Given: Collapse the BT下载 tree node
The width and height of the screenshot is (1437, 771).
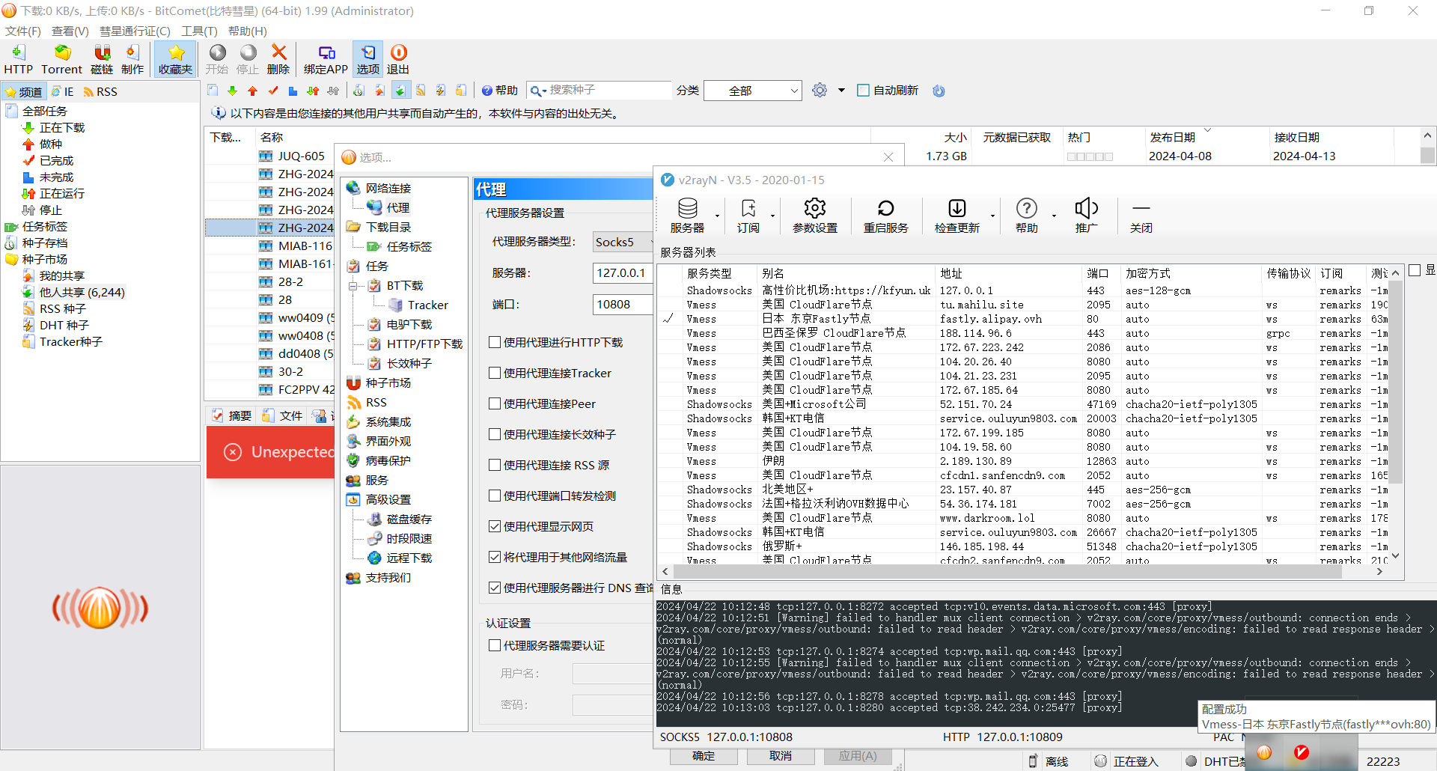Looking at the screenshot, I should (x=353, y=286).
